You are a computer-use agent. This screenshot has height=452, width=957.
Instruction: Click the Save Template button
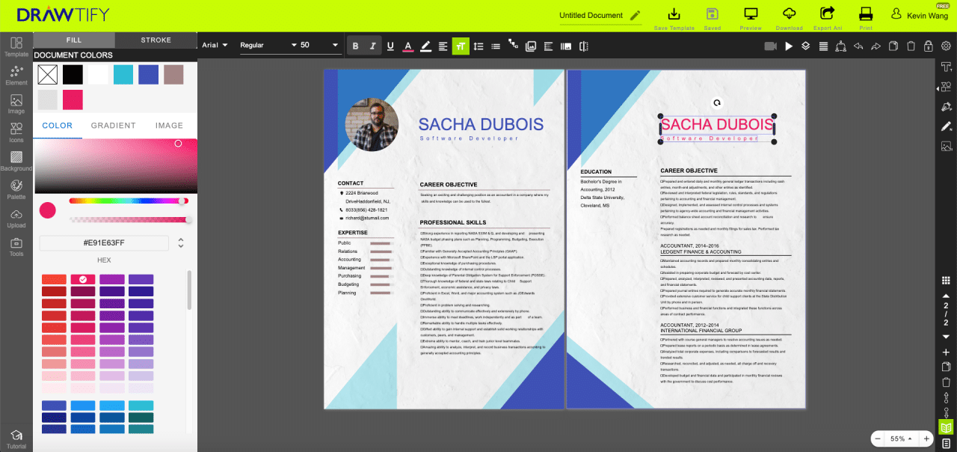pos(674,15)
